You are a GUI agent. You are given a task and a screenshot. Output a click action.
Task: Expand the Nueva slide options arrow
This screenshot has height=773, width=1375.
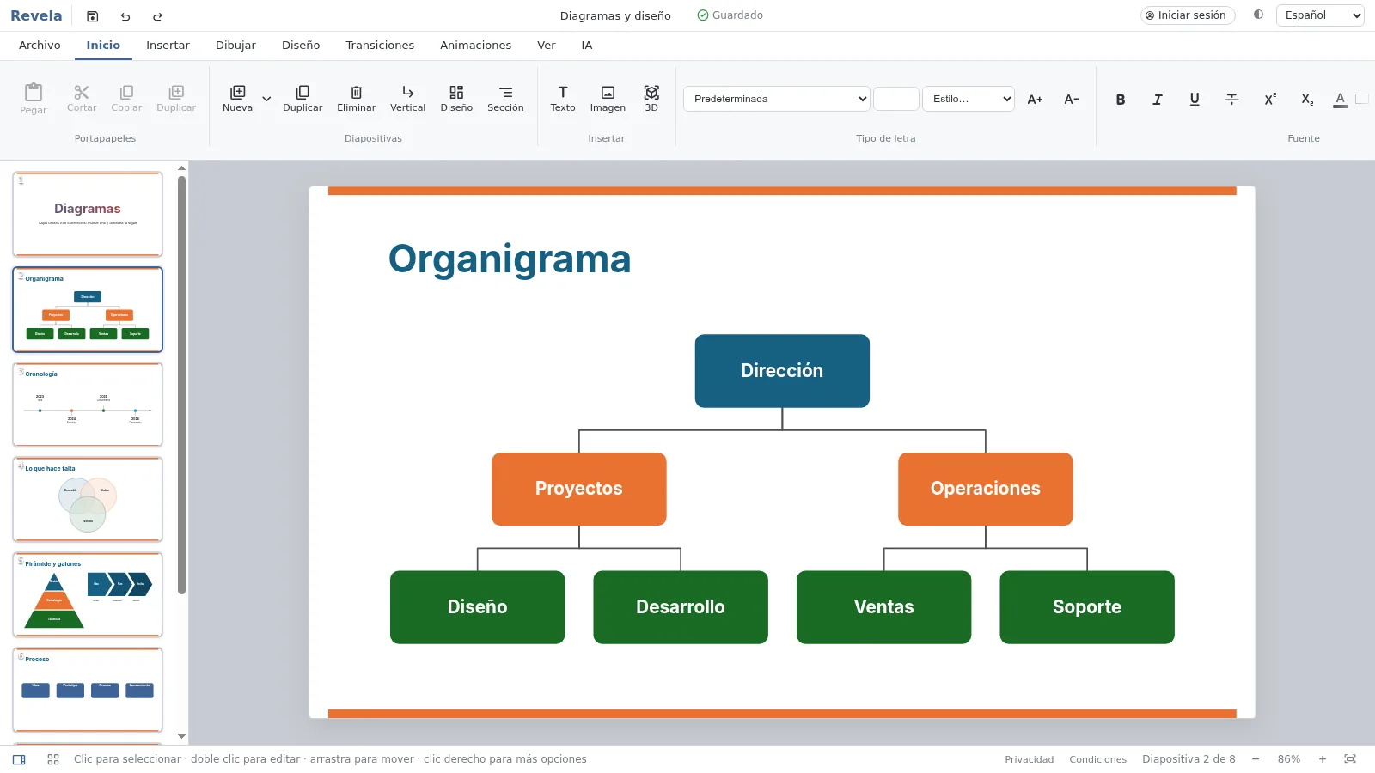tap(266, 99)
